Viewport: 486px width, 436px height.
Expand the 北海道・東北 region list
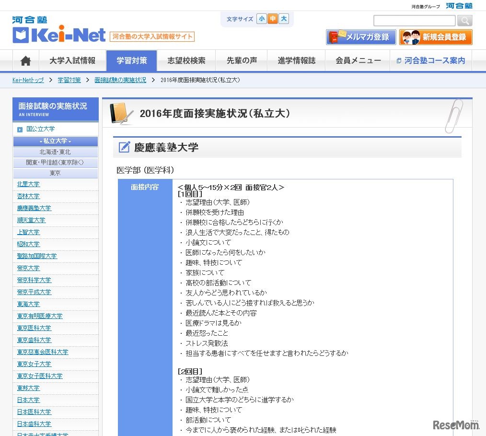point(55,152)
